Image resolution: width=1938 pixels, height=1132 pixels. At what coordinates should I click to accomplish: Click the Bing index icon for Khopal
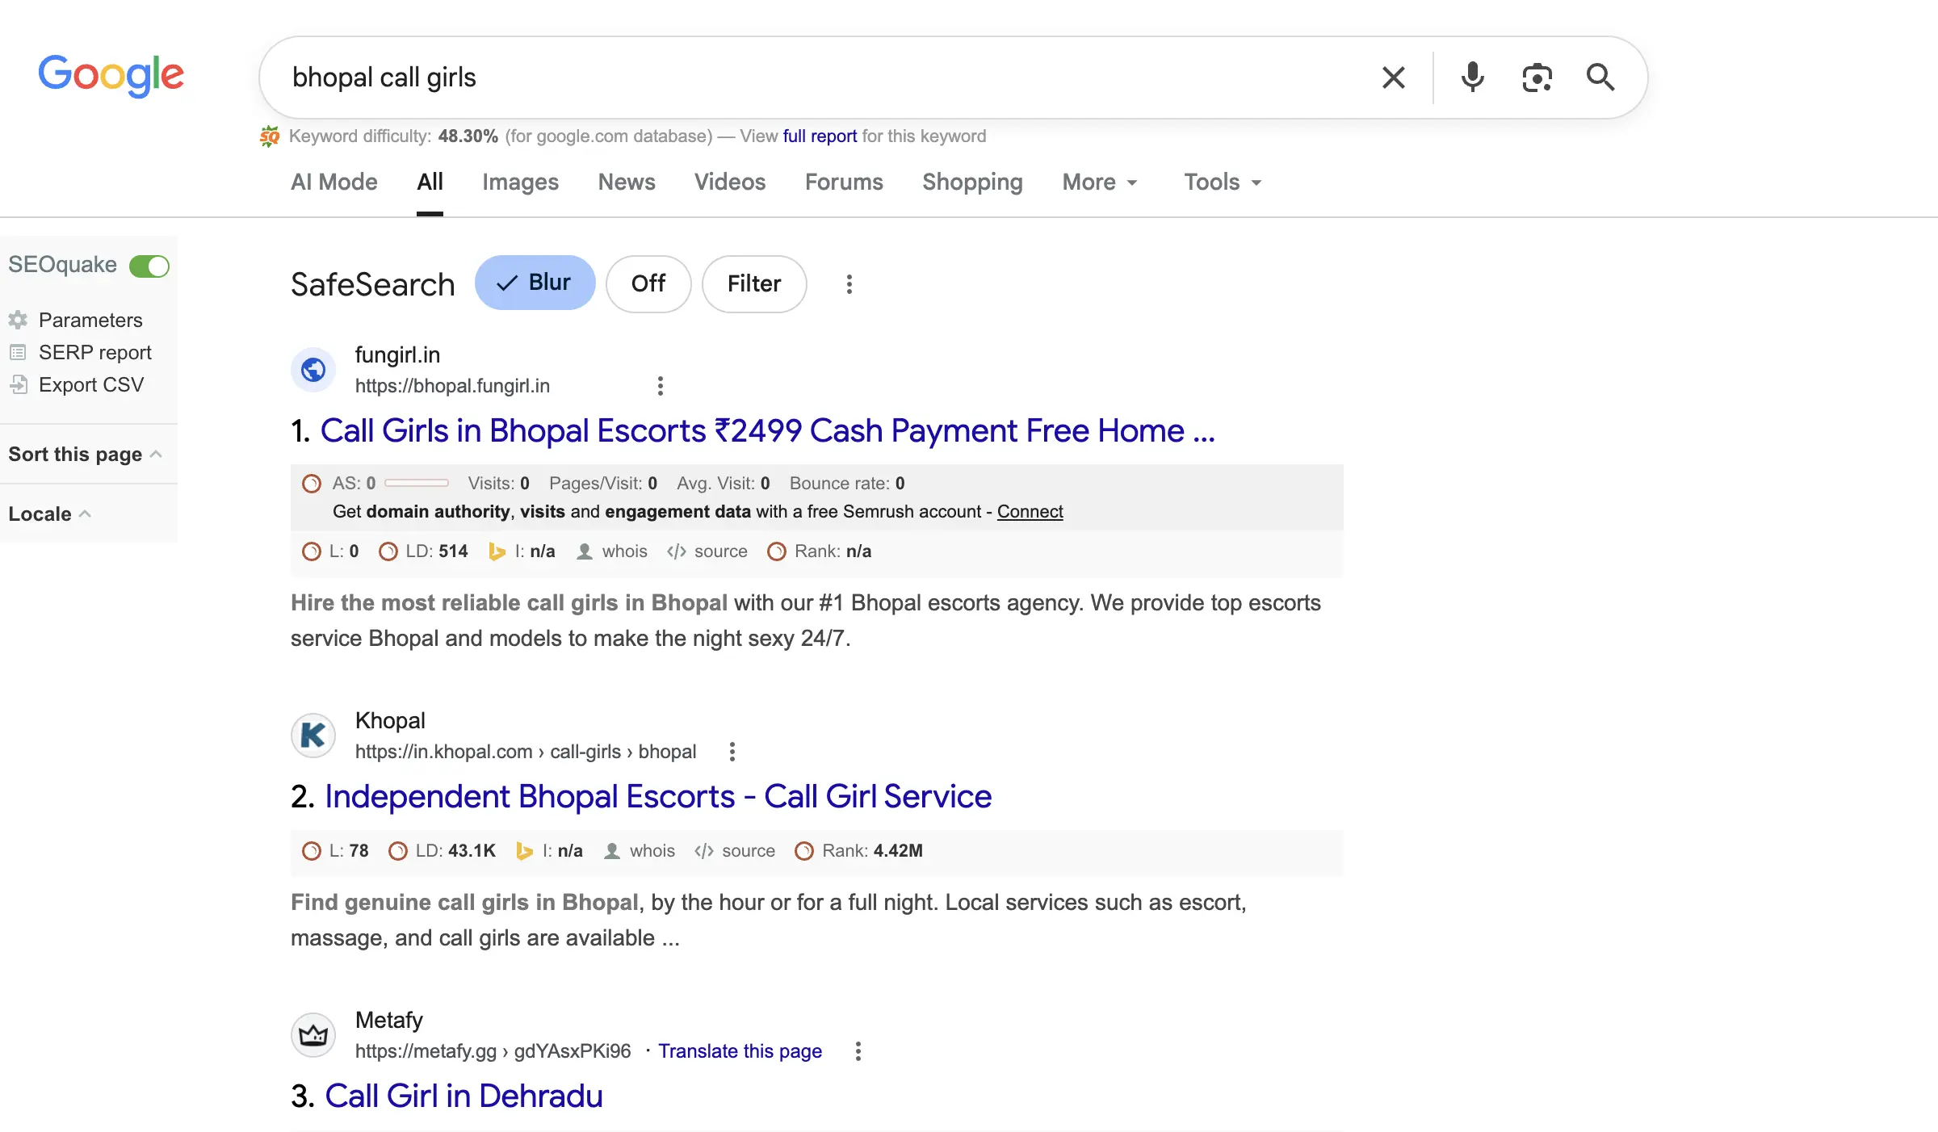coord(524,851)
